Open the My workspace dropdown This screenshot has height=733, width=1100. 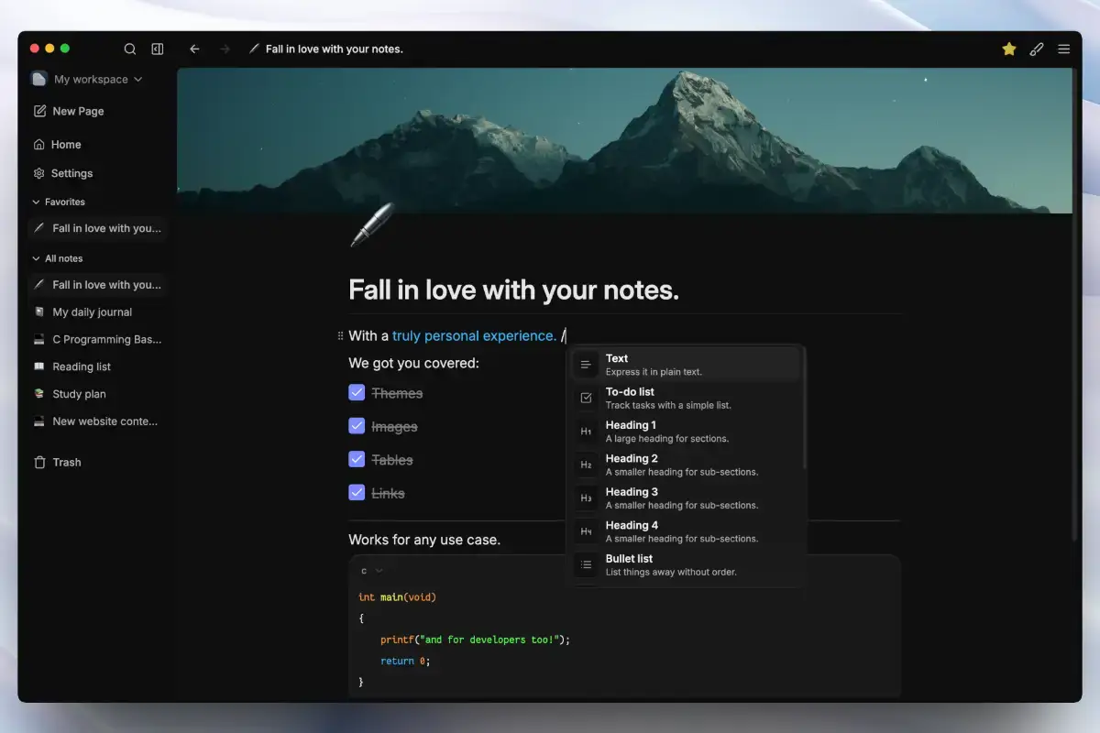point(88,80)
